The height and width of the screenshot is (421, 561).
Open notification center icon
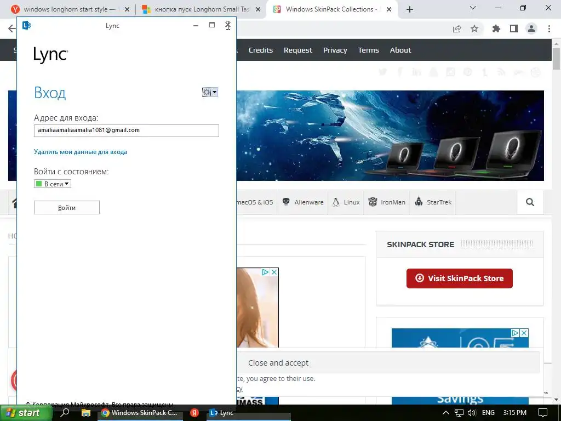pyautogui.click(x=543, y=413)
